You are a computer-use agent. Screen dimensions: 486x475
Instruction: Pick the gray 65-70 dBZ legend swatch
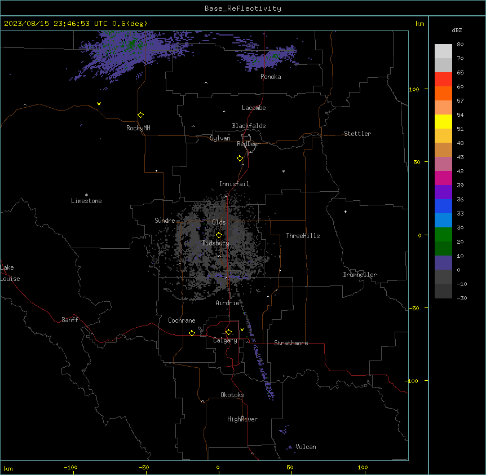443,65
